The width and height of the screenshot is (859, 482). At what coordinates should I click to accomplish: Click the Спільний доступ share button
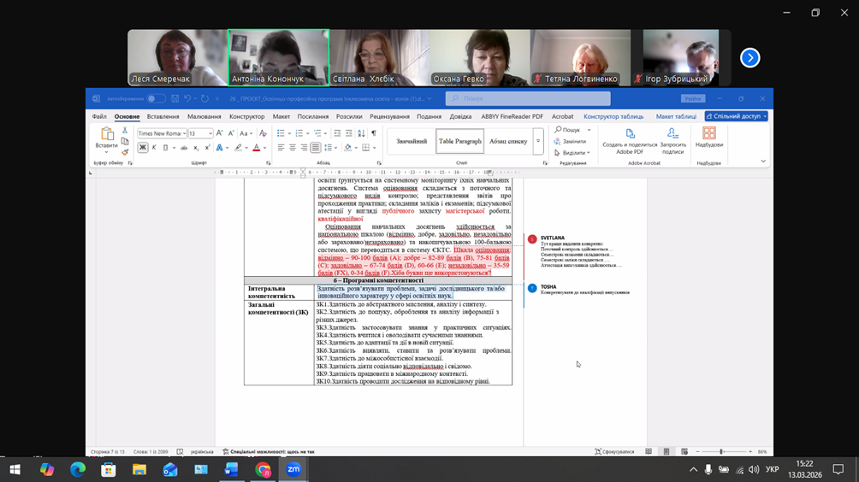(x=736, y=116)
